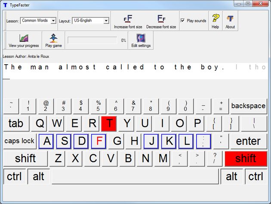
Task: Click the A home row key
Action: click(x=46, y=141)
